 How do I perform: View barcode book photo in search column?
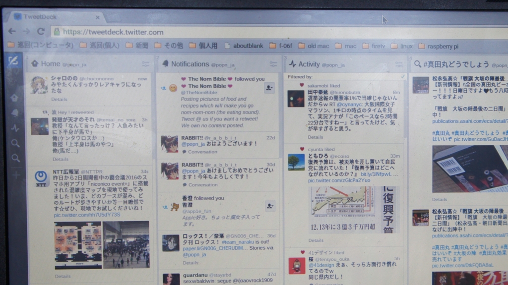pyautogui.click(x=470, y=169)
